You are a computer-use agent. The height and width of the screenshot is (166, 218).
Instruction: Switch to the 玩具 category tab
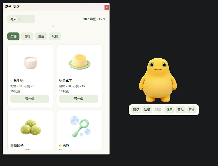[55, 37]
